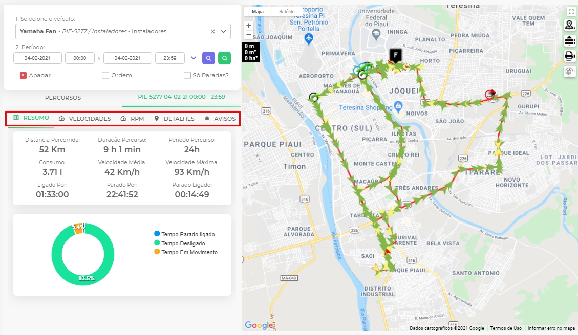The height and width of the screenshot is (335, 578).
Task: Click the start date field 04-02-2021
Action: (x=37, y=58)
